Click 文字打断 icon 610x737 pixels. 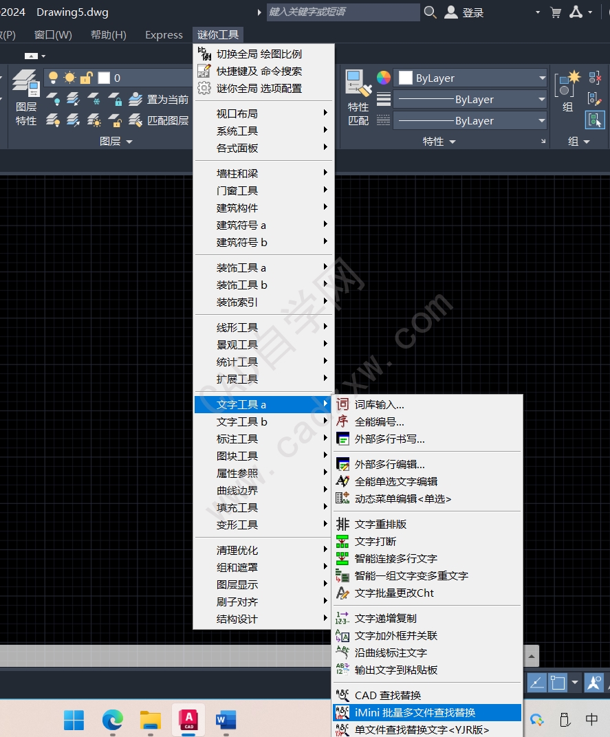(x=342, y=542)
